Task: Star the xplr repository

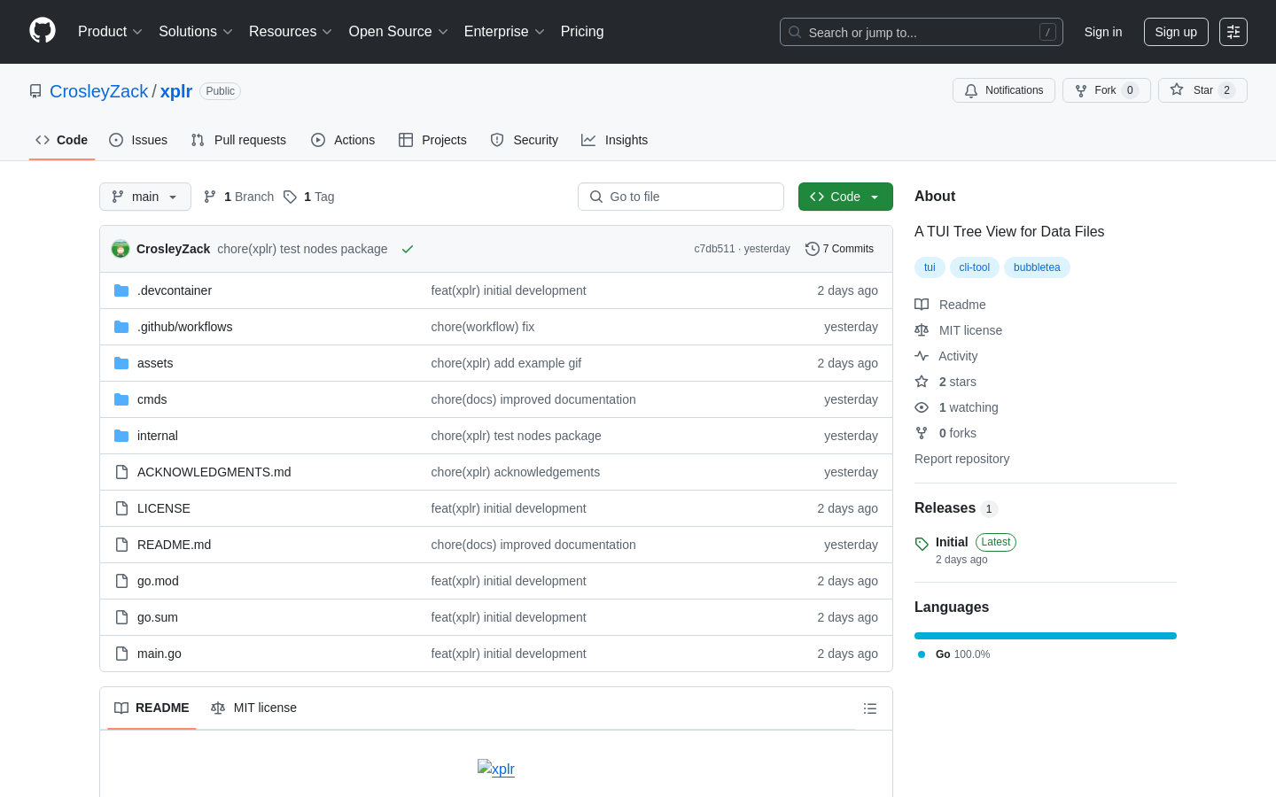Action: tap(1202, 90)
